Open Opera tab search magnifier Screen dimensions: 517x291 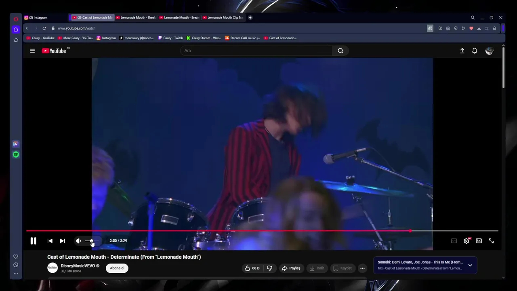pyautogui.click(x=473, y=17)
